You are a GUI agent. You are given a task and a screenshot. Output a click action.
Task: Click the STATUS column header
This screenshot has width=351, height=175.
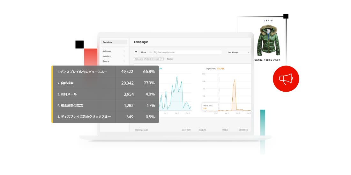(225, 130)
